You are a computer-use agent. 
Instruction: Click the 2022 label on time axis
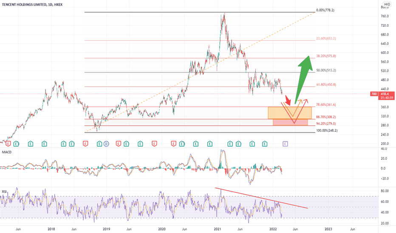273,229
